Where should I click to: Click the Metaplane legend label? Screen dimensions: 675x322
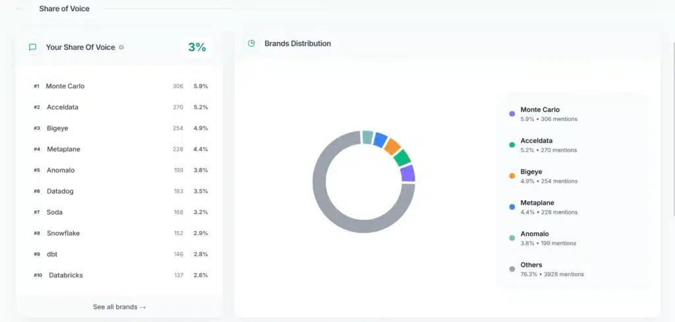click(537, 203)
